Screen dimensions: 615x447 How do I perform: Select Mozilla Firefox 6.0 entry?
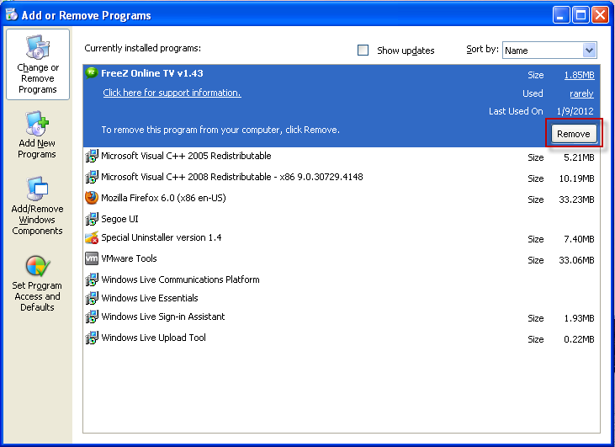tap(342, 198)
